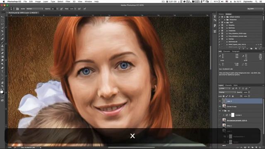Click the Curves 4 white layer mask thumbnail
Screen dimensions: 265x149
point(233,115)
